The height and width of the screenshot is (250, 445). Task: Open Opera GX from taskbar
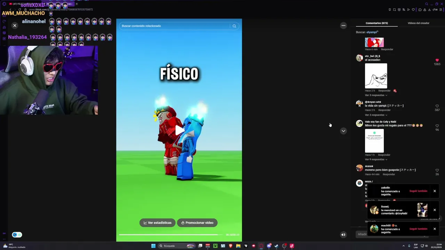pyautogui.click(x=261, y=246)
